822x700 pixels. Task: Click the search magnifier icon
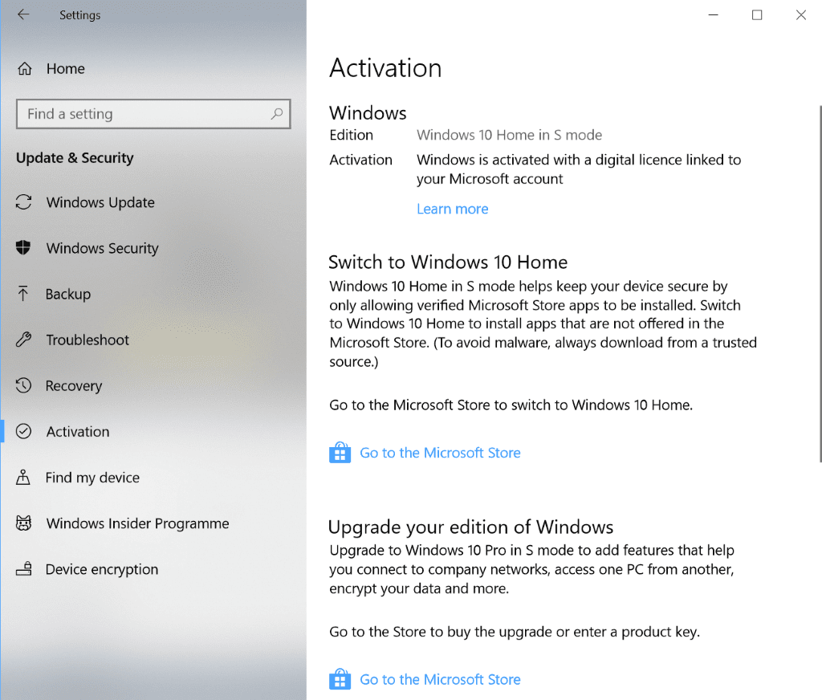pos(277,113)
